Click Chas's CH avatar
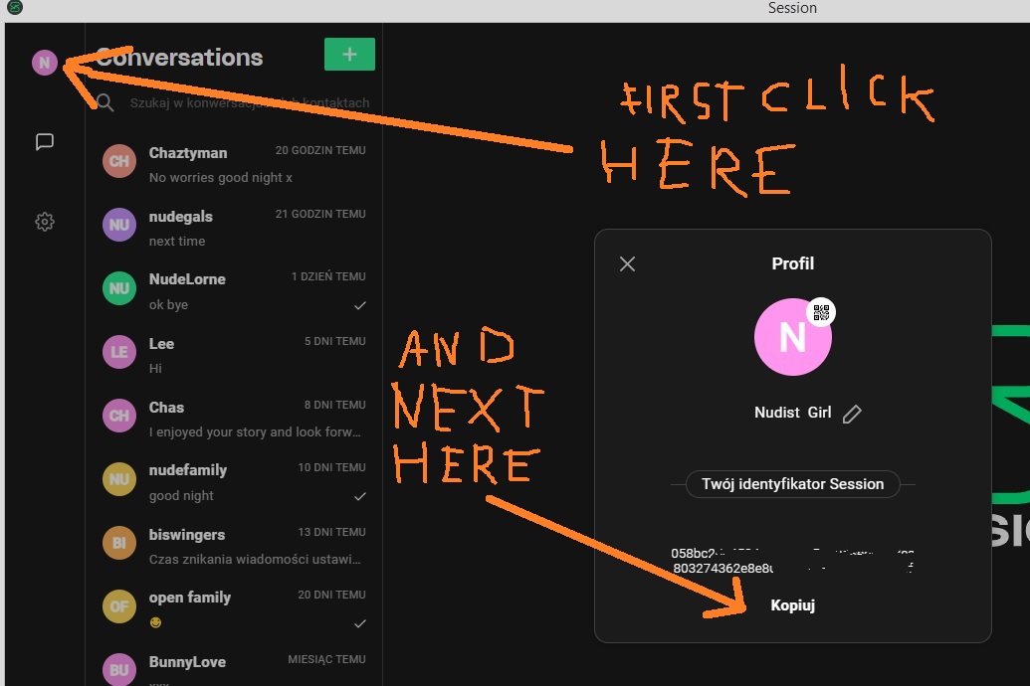 (x=118, y=416)
